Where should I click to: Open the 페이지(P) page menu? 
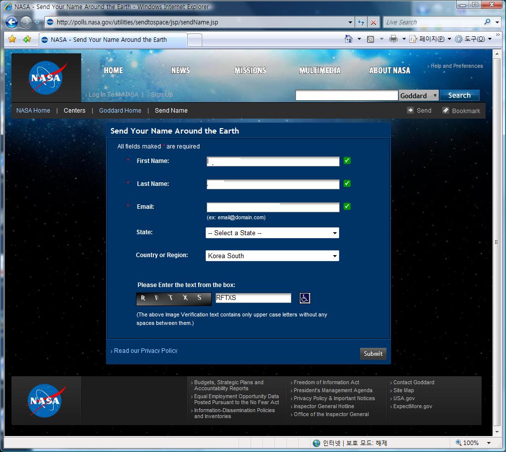point(430,39)
